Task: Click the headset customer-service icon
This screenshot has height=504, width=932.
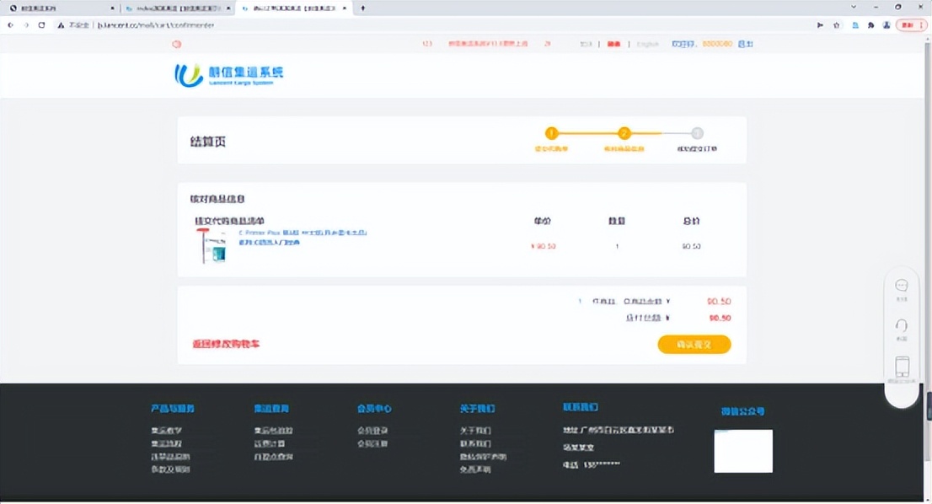Action: click(x=902, y=327)
